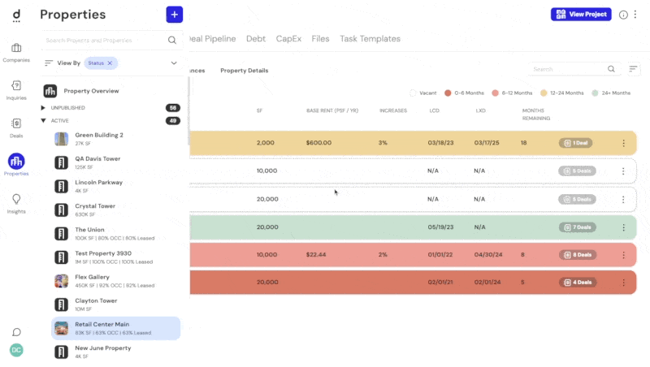Switch to the Task Templates tab
Viewport: 650px width, 367px height.
click(x=370, y=38)
